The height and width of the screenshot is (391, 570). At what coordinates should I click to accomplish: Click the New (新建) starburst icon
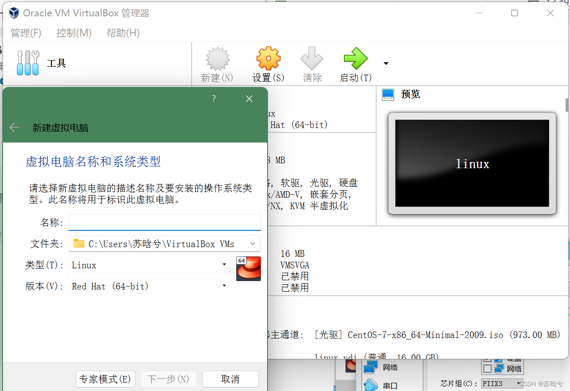218,59
